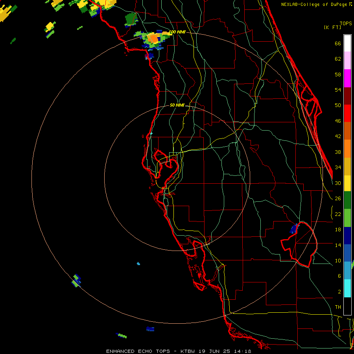Click the legend value 66
354x354 pixels.
[338, 43]
